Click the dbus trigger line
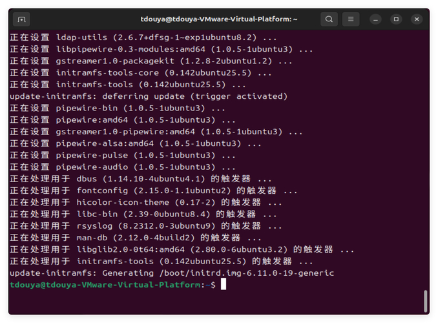Viewport: 438px width, 323px height. point(140,179)
